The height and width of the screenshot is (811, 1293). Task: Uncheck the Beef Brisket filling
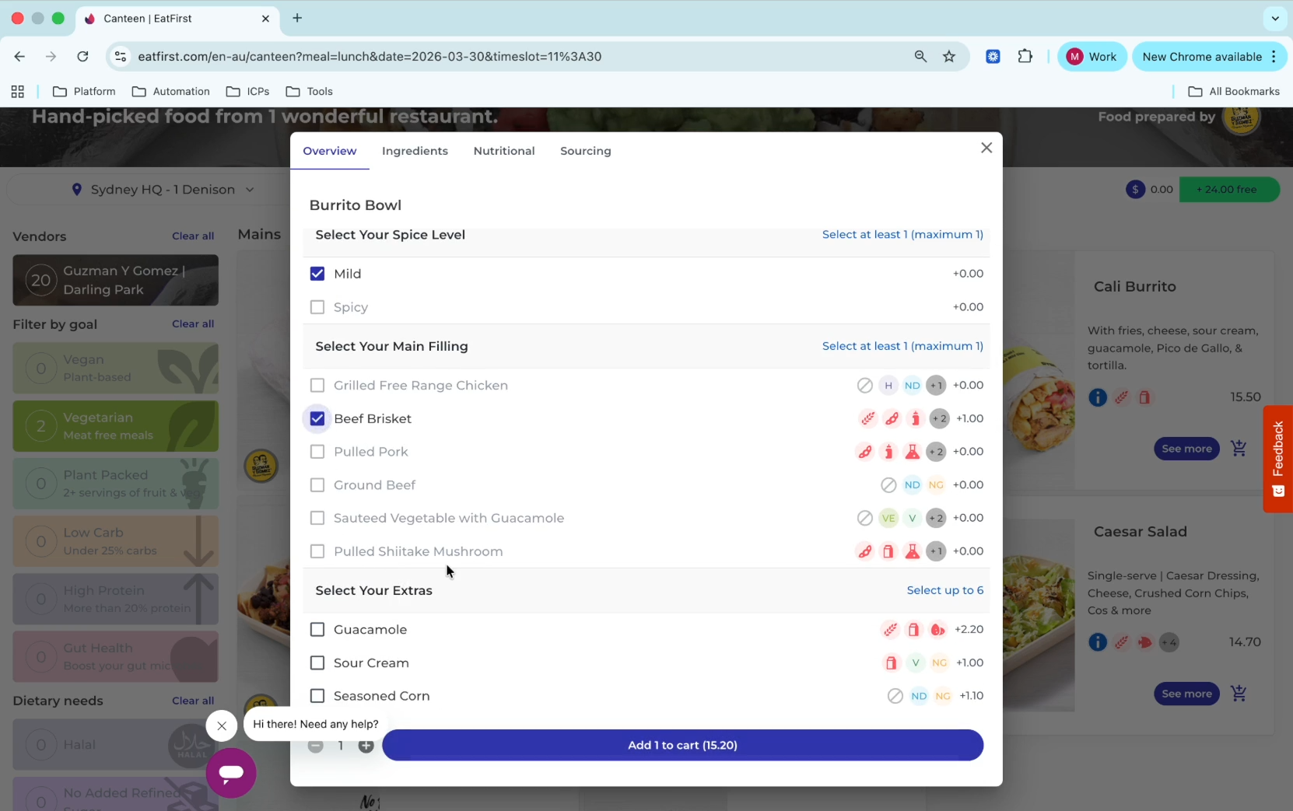click(x=317, y=418)
